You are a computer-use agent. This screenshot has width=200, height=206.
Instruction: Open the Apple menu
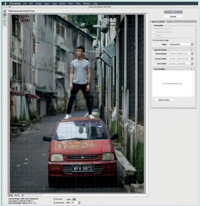click(5, 3)
